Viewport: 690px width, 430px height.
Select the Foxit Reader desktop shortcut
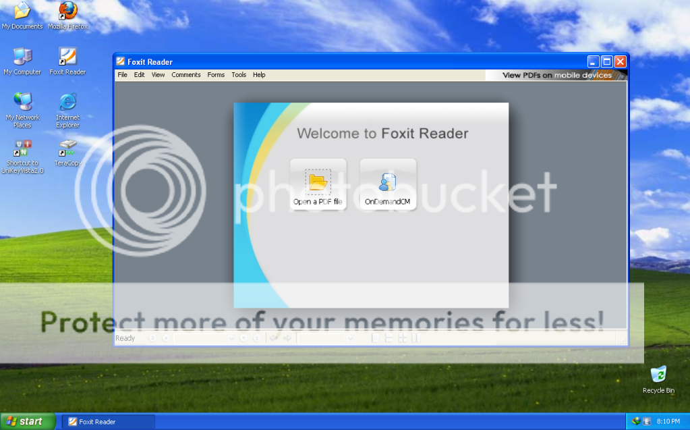point(67,61)
